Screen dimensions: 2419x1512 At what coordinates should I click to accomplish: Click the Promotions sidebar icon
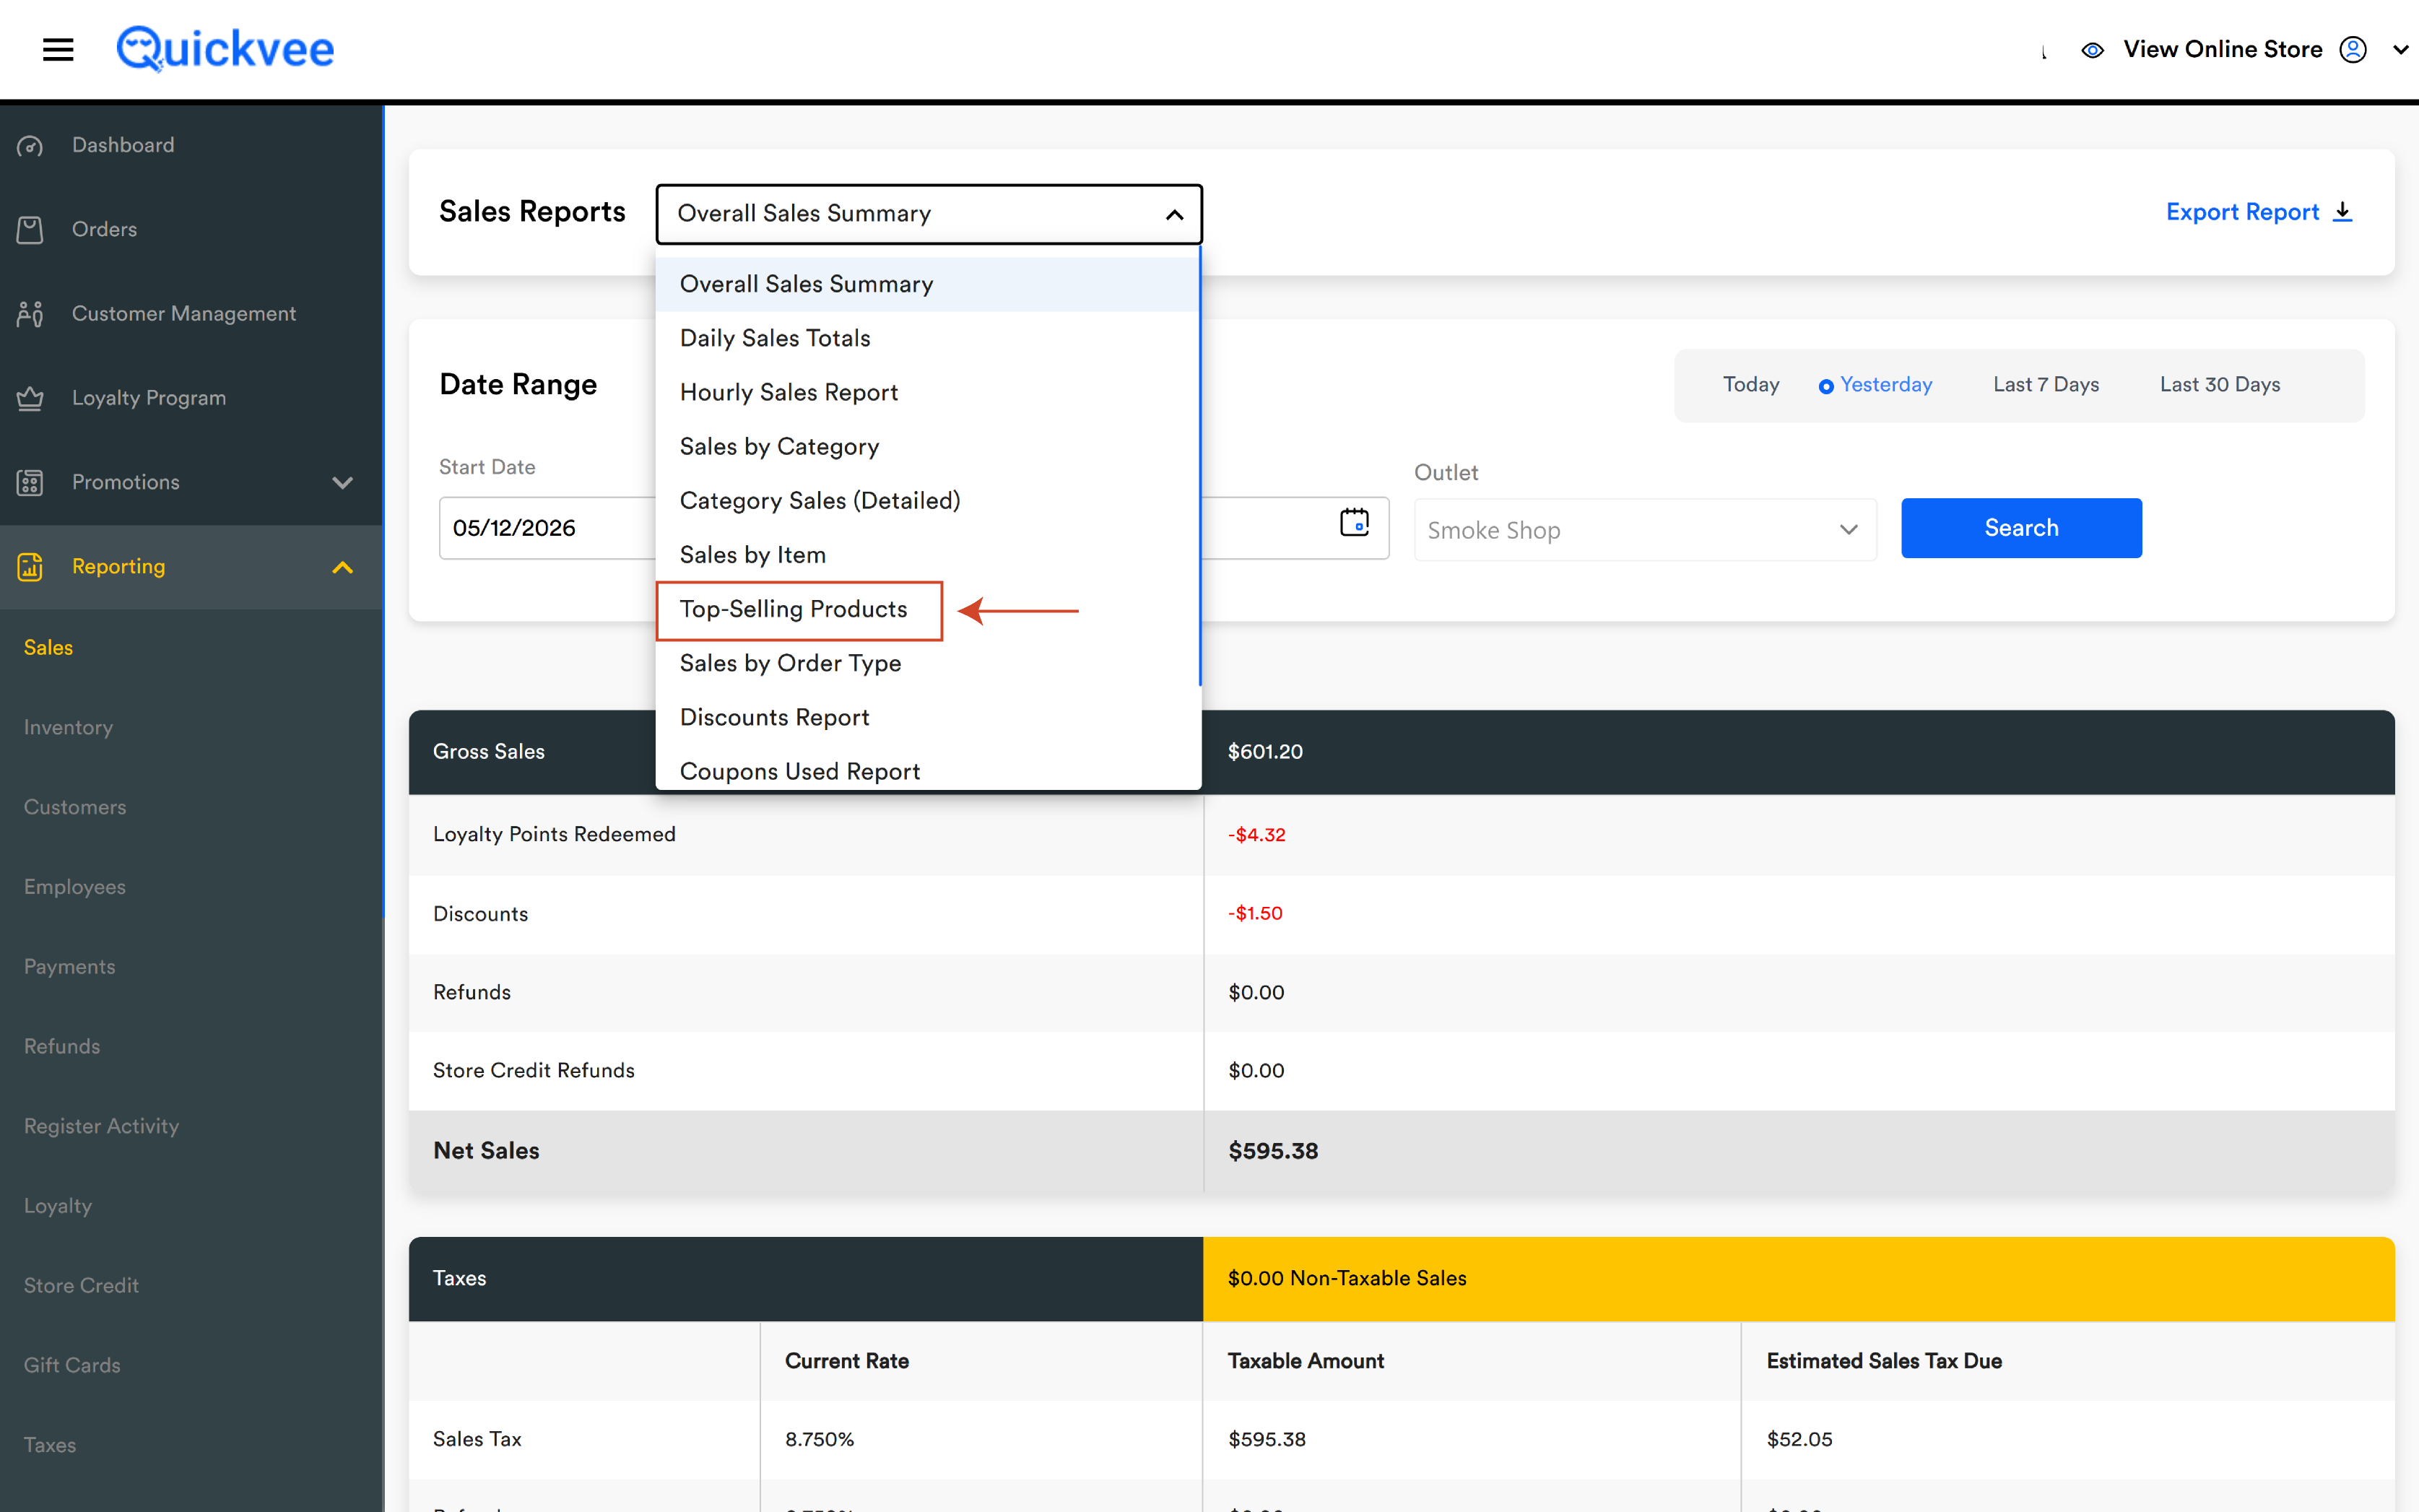coord(30,483)
